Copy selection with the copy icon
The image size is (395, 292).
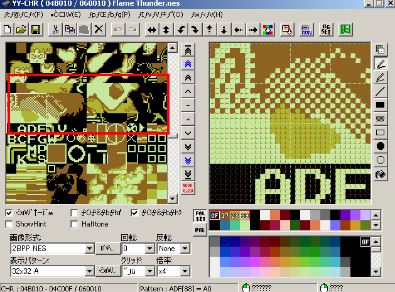[70, 30]
